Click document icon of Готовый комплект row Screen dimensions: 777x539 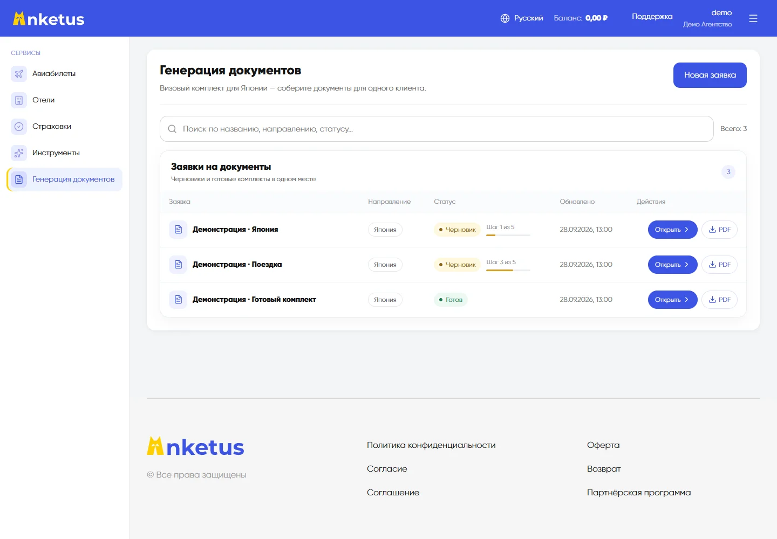point(178,300)
